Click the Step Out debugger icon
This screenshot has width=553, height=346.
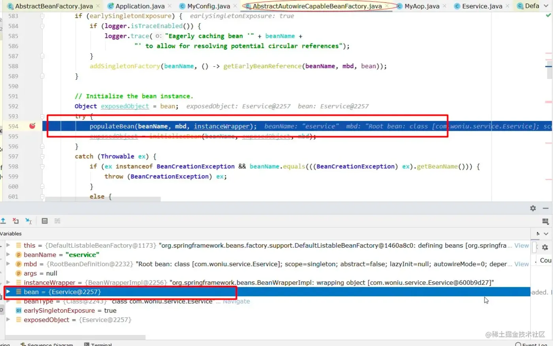[3, 221]
